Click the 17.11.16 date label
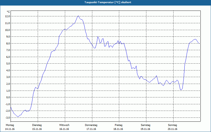The height and width of the screenshot is (132, 211). tap(91, 129)
